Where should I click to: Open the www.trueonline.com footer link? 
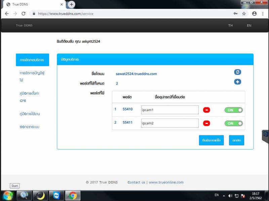(166, 182)
